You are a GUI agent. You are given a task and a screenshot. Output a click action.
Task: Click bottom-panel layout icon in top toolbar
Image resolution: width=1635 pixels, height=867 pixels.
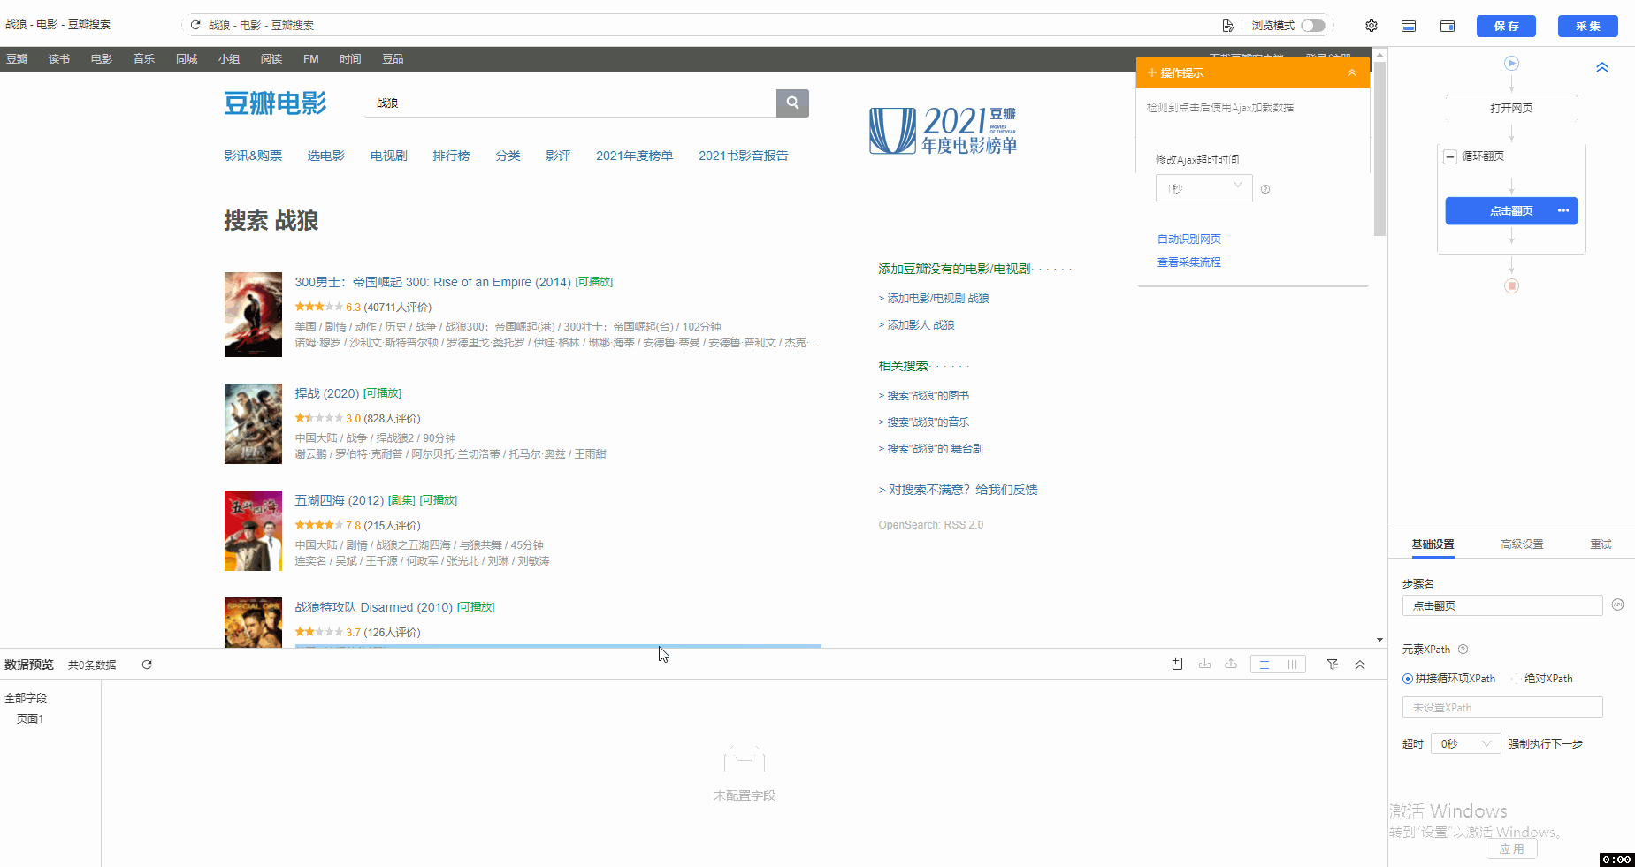pyautogui.click(x=1409, y=26)
